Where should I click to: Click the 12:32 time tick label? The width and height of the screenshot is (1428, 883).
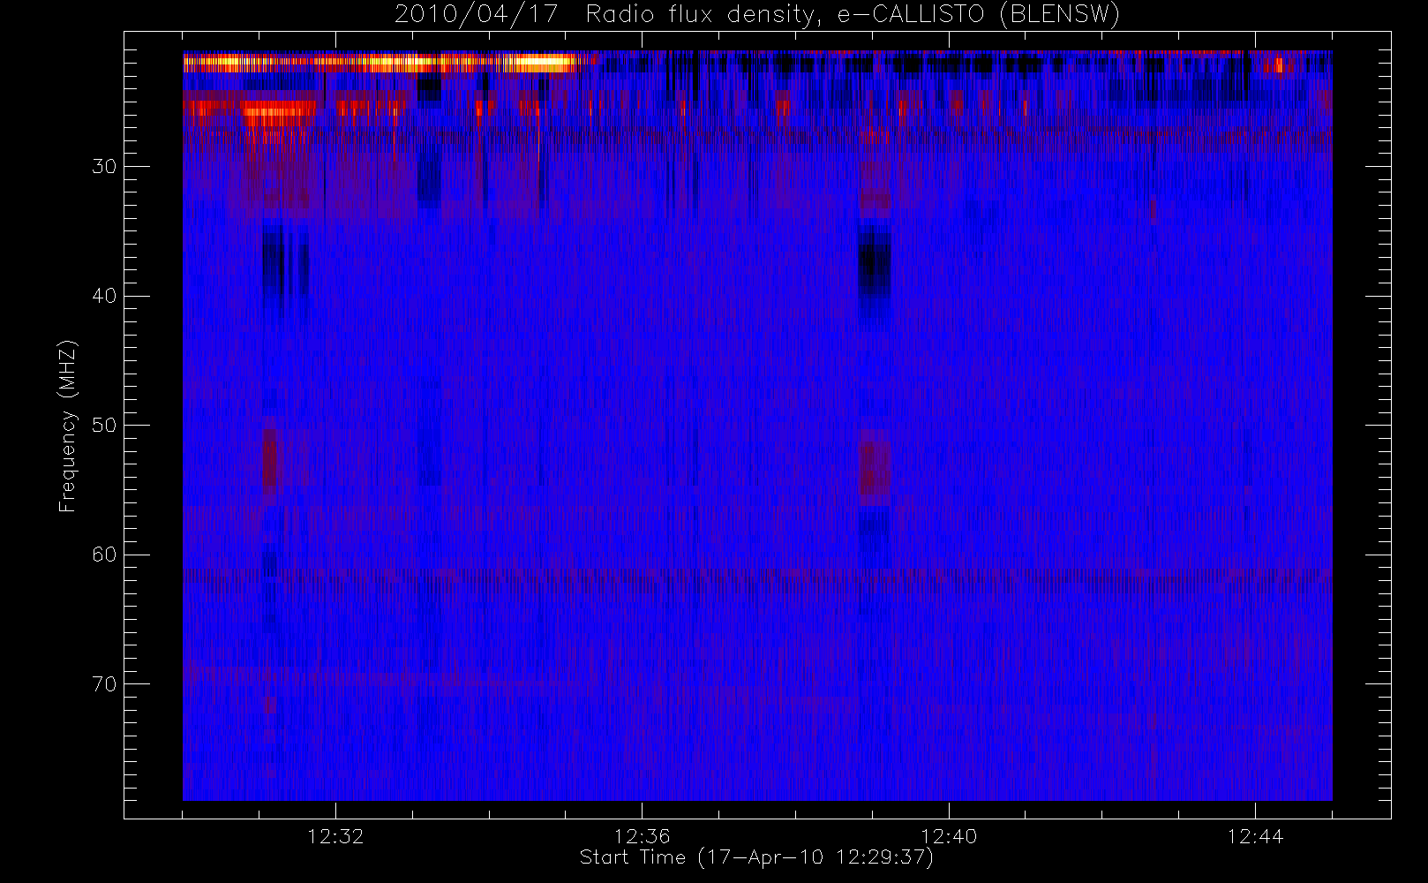point(335,836)
